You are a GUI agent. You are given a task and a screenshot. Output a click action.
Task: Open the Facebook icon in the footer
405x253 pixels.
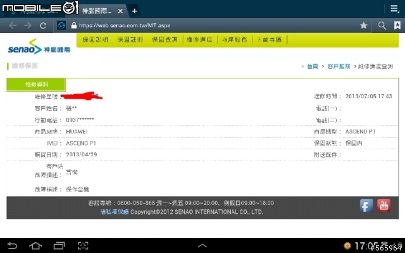[366, 206]
